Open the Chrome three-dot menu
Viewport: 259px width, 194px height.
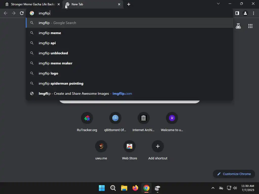point(253,13)
